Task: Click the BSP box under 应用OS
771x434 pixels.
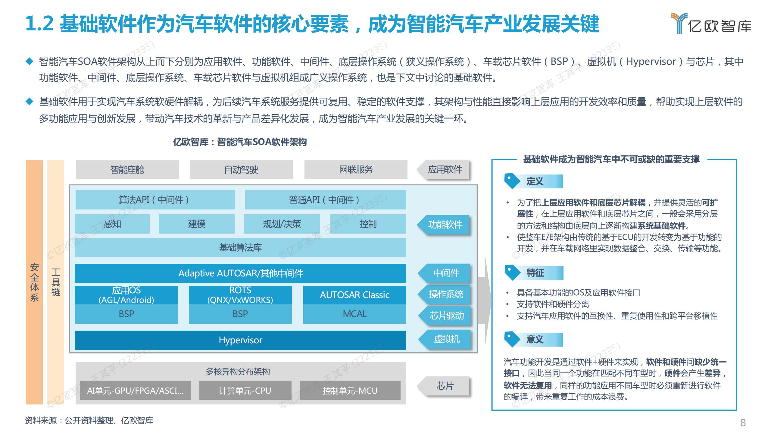Action: (126, 314)
